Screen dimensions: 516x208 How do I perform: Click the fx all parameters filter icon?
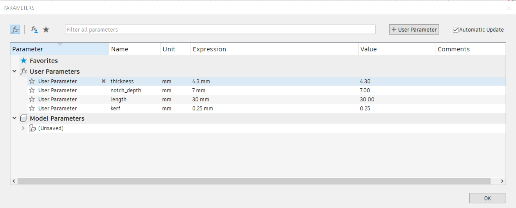pos(15,30)
